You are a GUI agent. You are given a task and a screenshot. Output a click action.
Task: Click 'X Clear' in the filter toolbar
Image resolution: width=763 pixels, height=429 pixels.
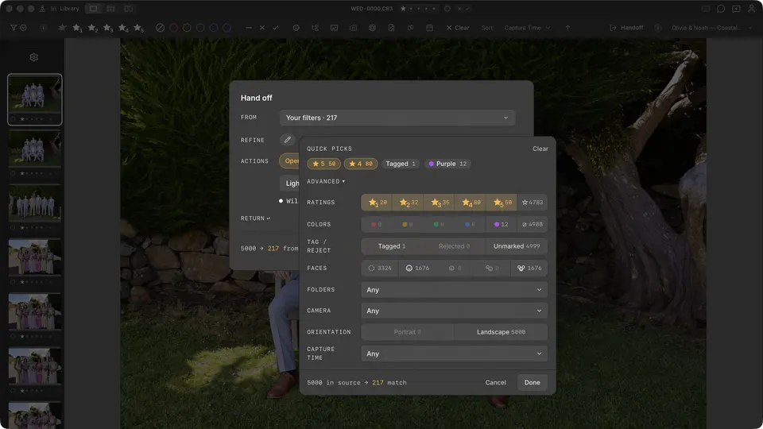click(458, 28)
